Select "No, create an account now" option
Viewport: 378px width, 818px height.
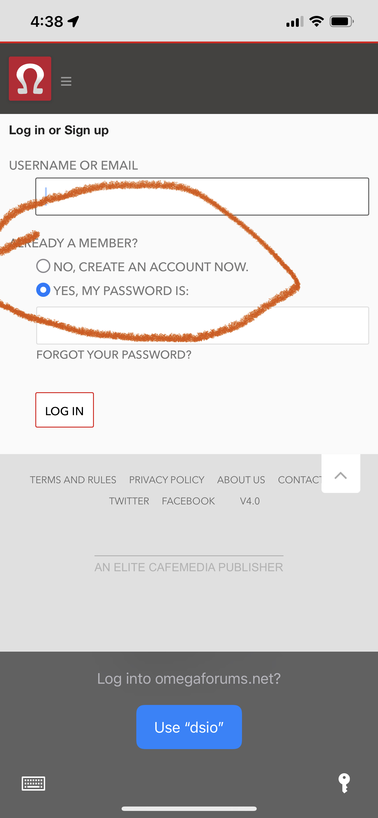coord(44,266)
